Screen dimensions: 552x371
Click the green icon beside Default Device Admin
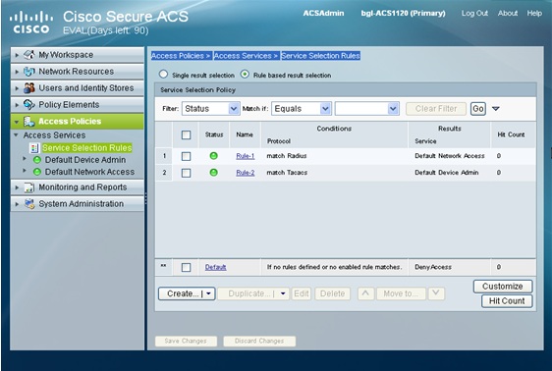pos(37,160)
